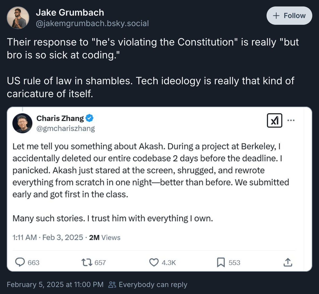Image resolution: width=319 pixels, height=294 pixels.
Task: Open the three-dot more options menu
Action: pos(291,120)
